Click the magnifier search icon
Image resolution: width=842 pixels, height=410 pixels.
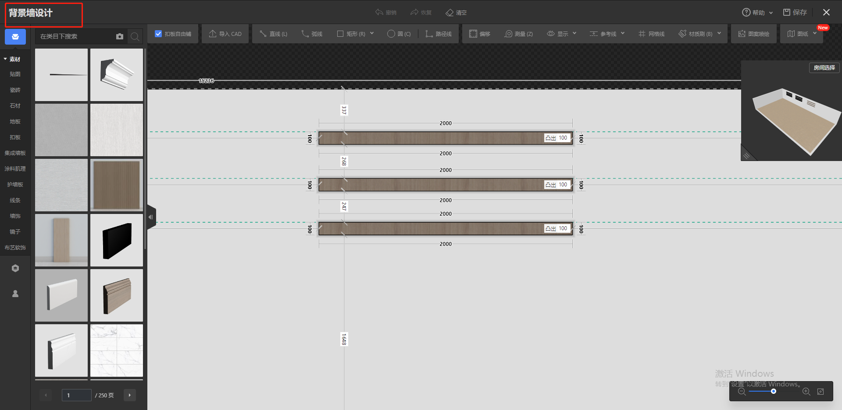[135, 37]
